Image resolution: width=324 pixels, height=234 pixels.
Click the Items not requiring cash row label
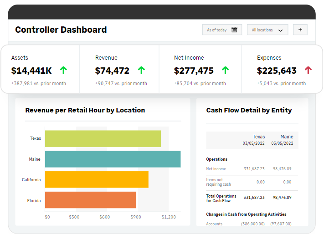coord(218,182)
